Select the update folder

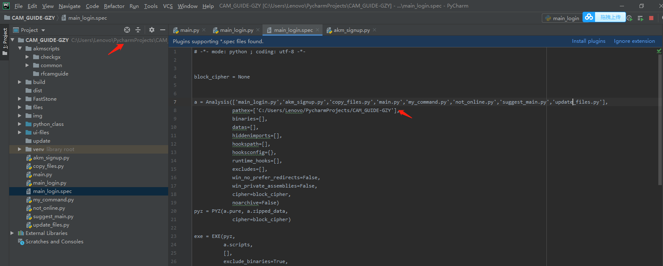pyautogui.click(x=42, y=141)
